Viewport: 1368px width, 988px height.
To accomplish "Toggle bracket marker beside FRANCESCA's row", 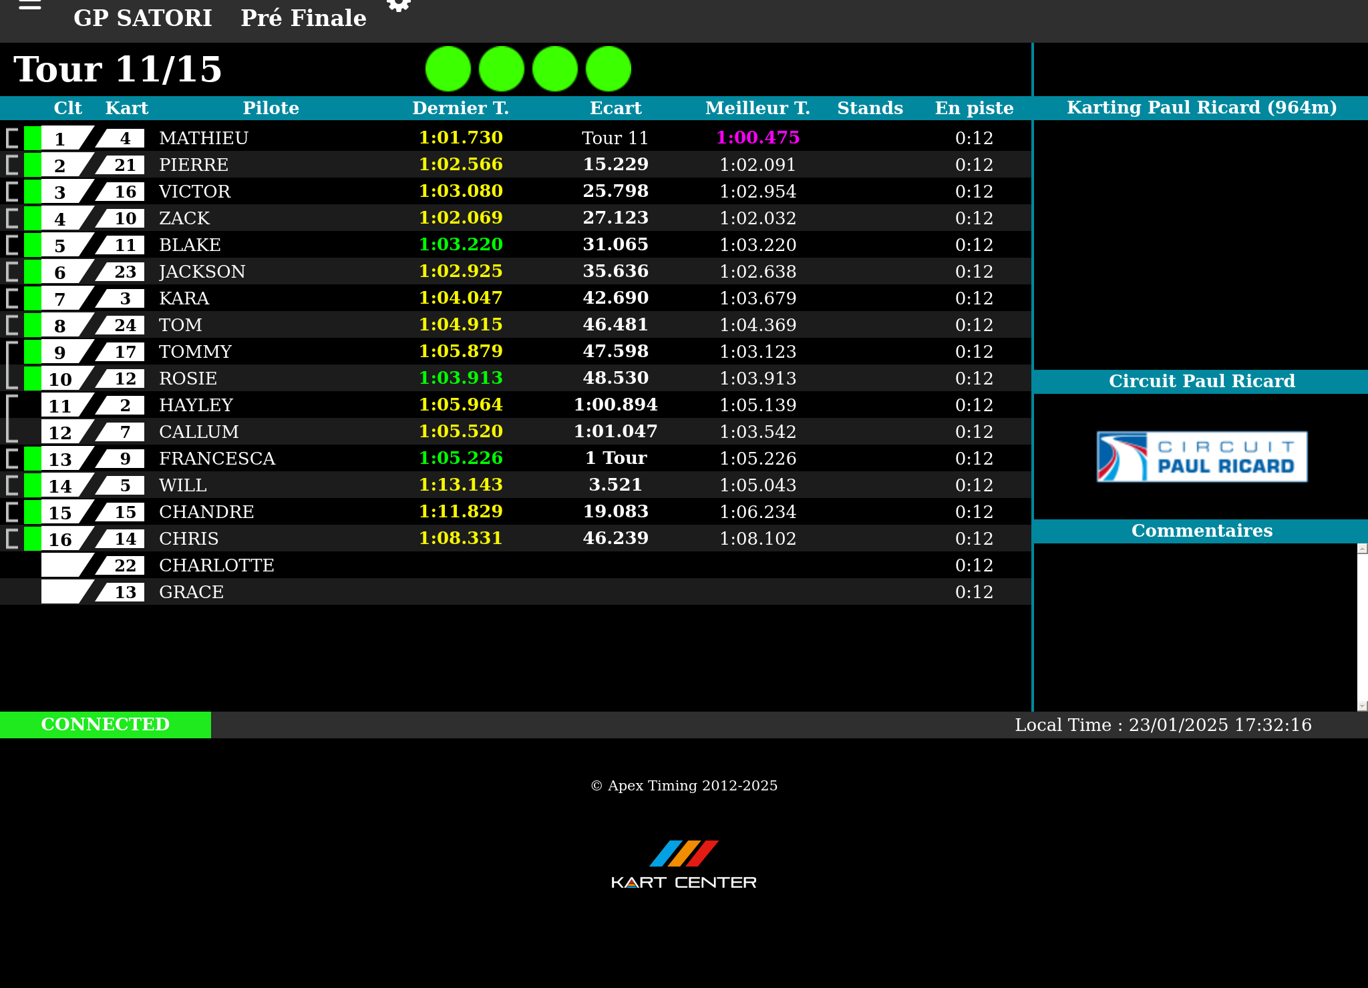I will click(12, 459).
